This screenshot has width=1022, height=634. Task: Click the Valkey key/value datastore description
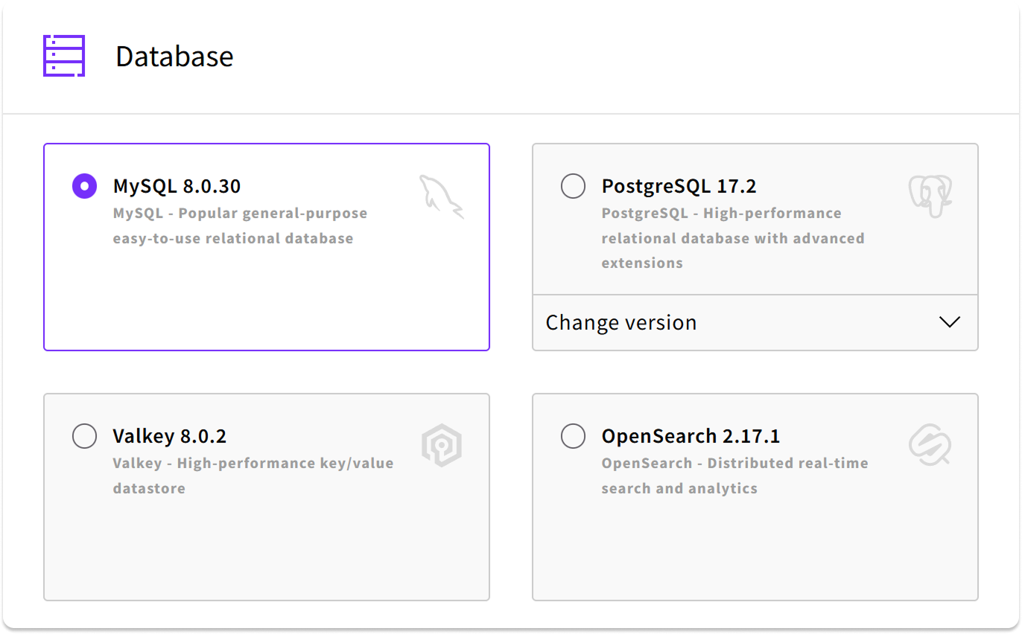click(x=253, y=475)
